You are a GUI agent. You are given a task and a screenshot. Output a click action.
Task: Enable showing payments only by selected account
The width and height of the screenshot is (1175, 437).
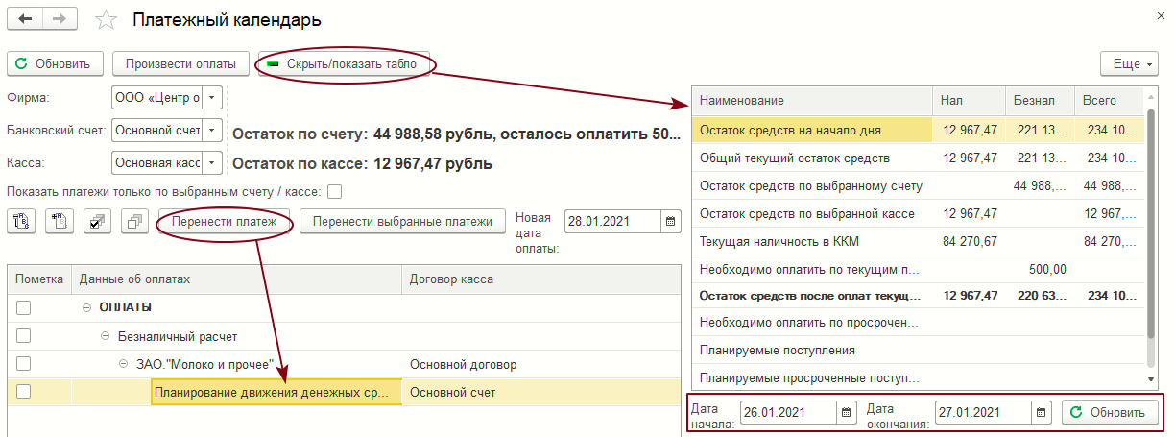click(334, 191)
